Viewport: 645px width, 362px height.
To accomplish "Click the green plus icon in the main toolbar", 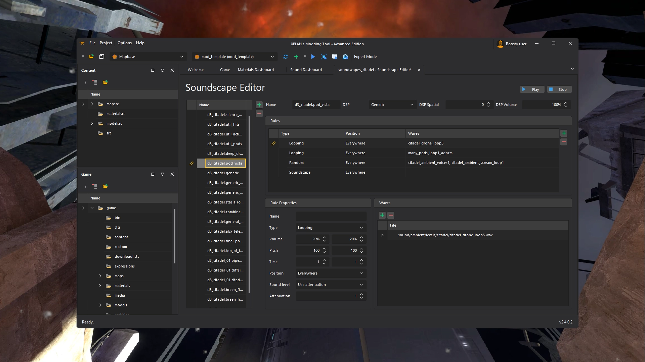I will tap(296, 57).
